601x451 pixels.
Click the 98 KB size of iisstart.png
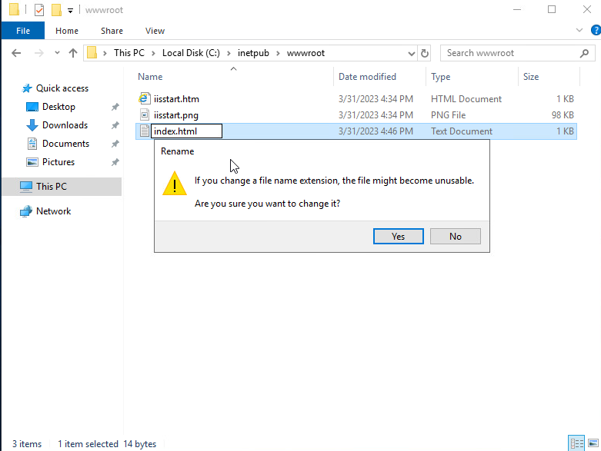(x=563, y=115)
